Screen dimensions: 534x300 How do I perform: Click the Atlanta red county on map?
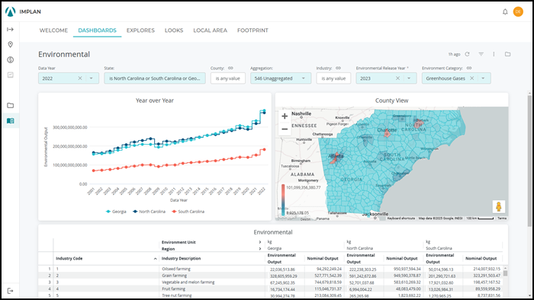point(334,158)
